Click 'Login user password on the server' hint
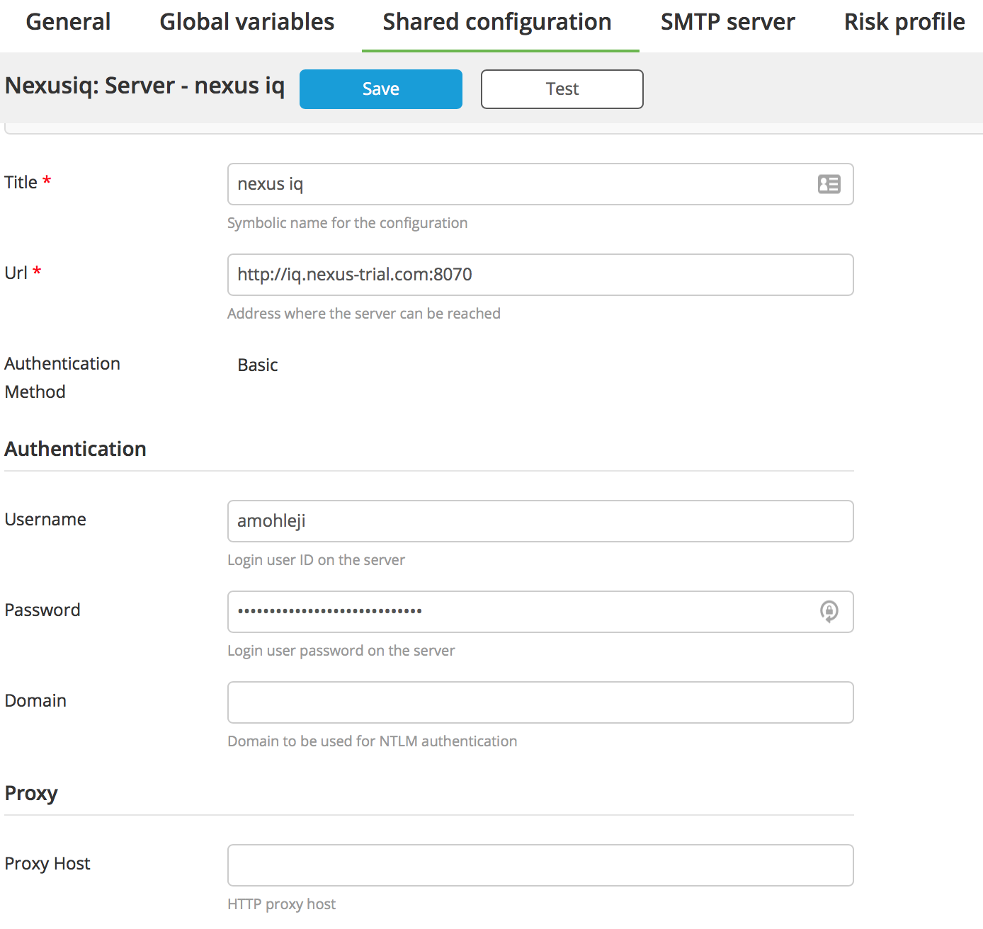Screen dimensions: 983x929 341,651
